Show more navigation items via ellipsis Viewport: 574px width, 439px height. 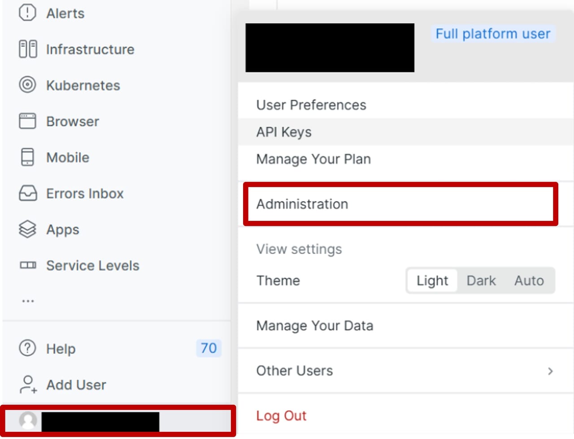(x=28, y=301)
